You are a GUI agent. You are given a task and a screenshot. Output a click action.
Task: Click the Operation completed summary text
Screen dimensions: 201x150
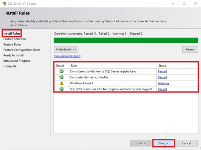click(98, 34)
